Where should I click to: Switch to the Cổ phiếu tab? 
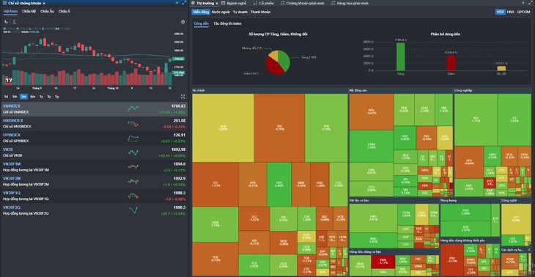click(264, 3)
